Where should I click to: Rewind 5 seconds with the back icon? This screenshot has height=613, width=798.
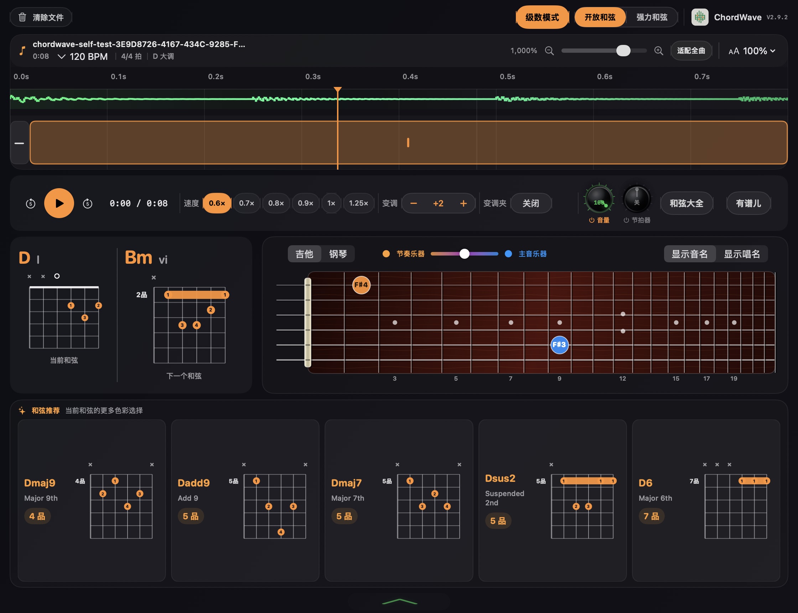[31, 203]
